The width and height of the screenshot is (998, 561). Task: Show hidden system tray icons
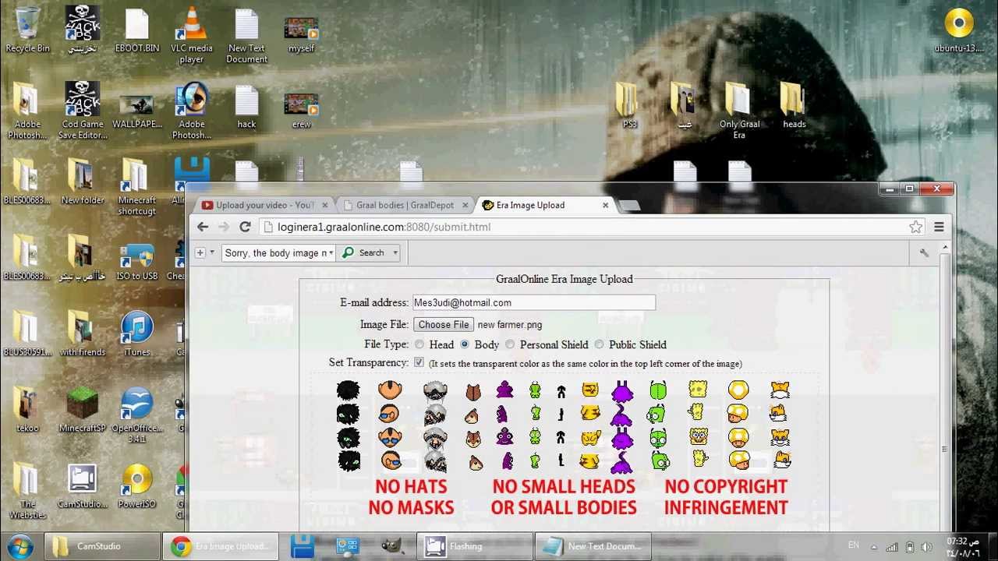[873, 546]
